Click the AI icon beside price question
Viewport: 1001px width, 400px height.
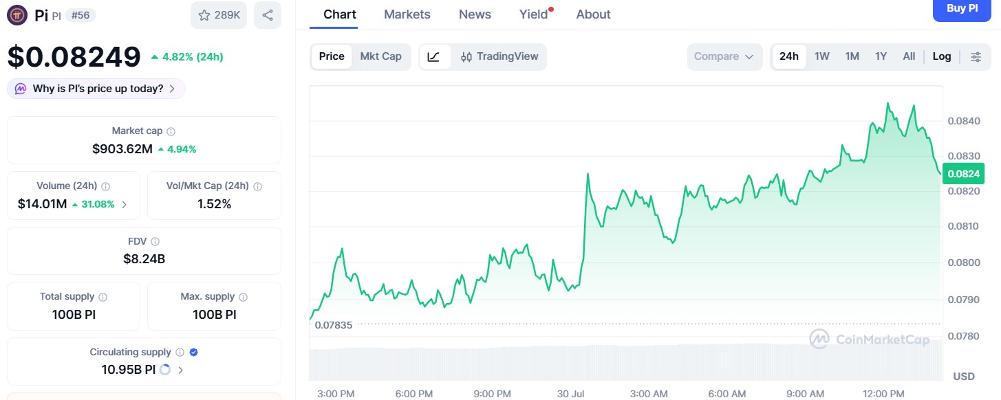click(21, 89)
